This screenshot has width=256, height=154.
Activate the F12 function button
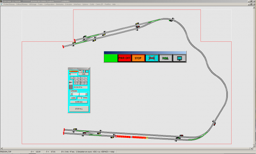(86, 83)
